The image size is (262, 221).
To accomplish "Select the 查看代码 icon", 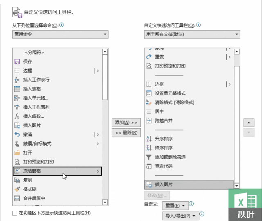I will 149,166.
